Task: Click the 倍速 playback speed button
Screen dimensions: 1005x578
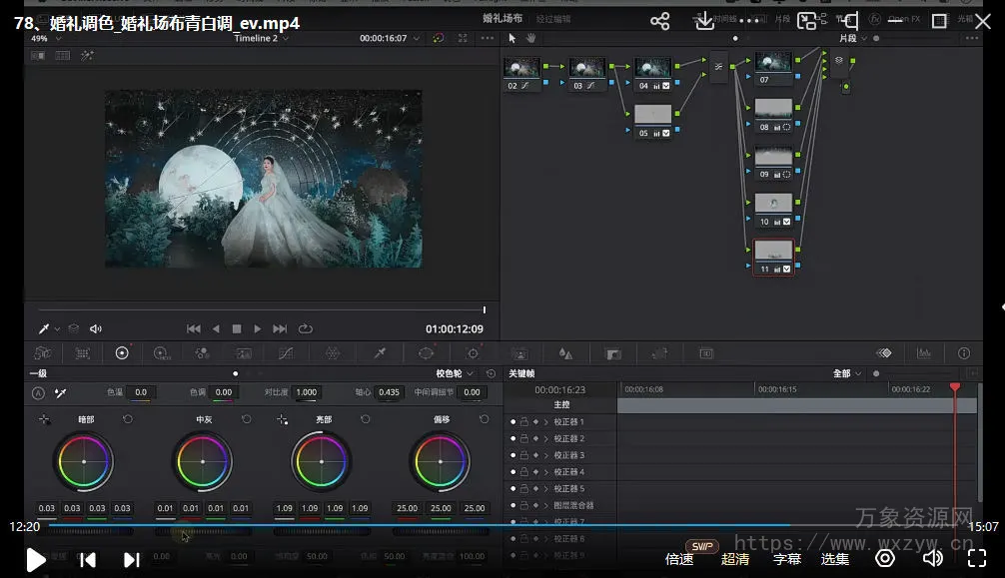Action: tap(679, 559)
